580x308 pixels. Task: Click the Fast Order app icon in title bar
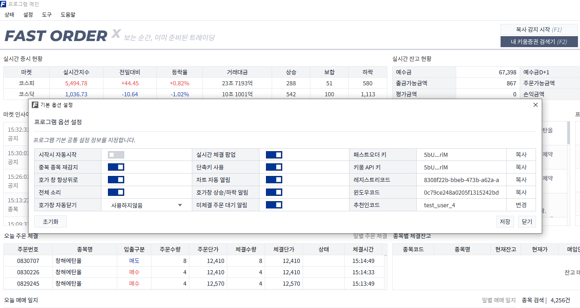tap(3, 4)
